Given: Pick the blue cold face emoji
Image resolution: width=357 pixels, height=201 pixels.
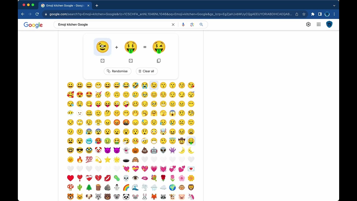Looking at the screenshot, I should [89, 141].
